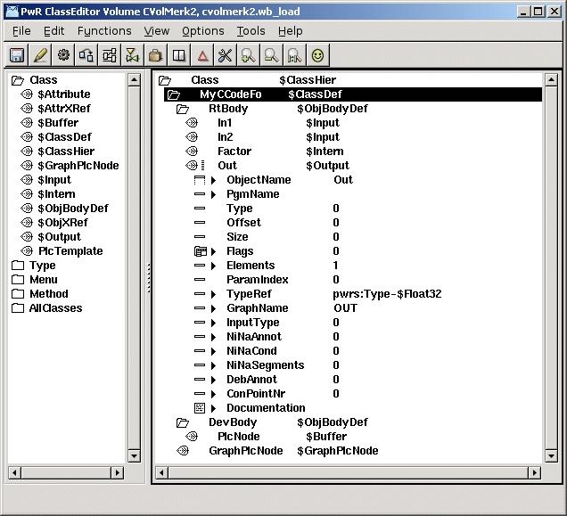Expand the AllClasses folder in palette
This screenshot has height=516, width=567.
point(17,308)
